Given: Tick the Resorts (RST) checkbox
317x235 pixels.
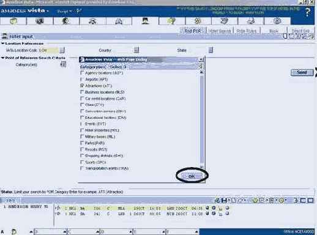Looking at the screenshot, I should point(82,149).
